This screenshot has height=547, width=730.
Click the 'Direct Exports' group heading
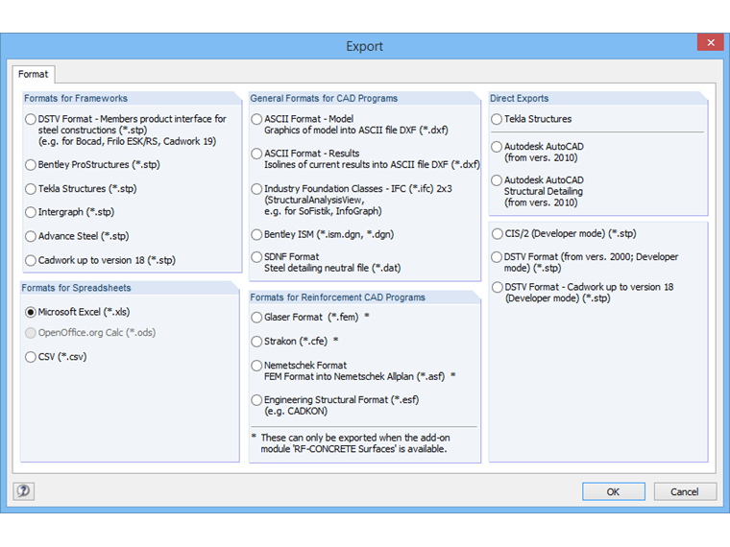coord(519,98)
